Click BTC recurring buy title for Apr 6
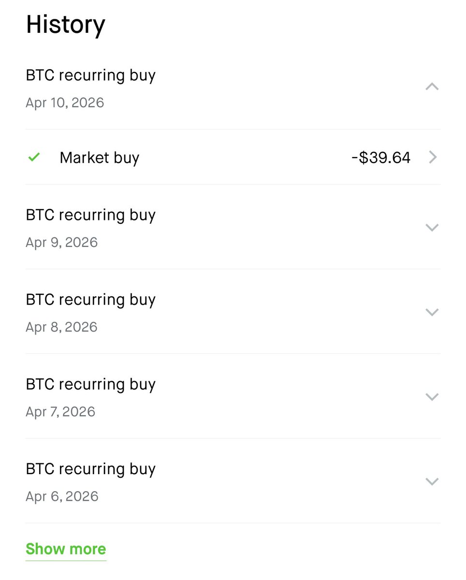 tap(90, 469)
